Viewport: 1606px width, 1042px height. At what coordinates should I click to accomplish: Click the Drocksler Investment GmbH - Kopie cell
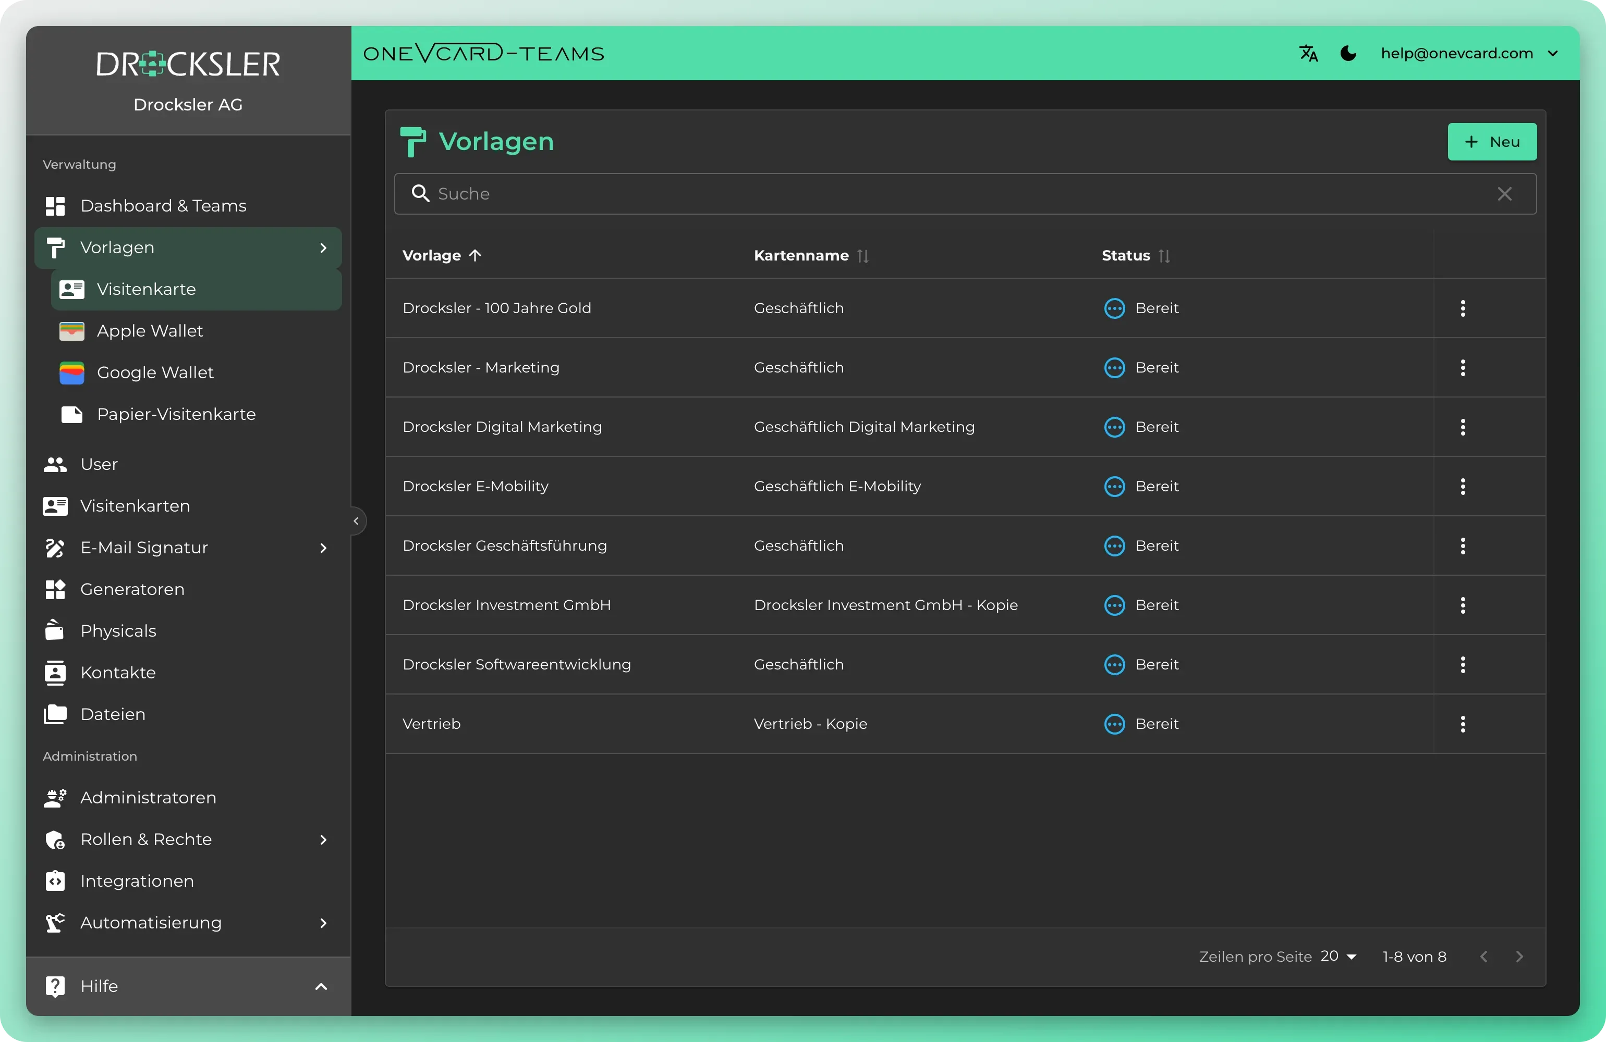[x=885, y=605]
